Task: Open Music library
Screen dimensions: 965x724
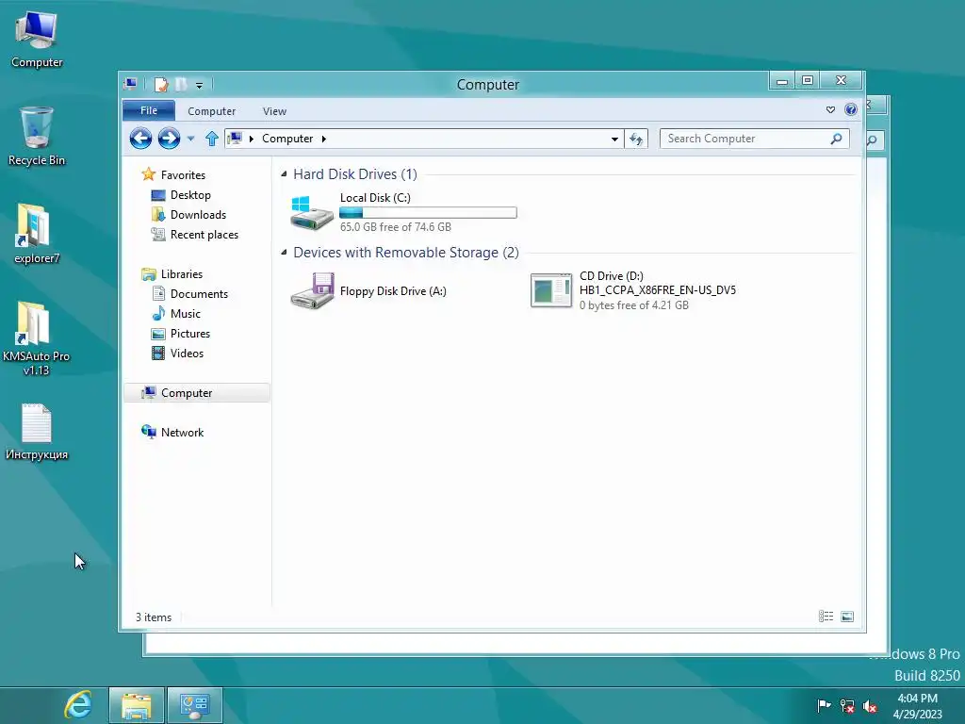Action: click(x=186, y=314)
